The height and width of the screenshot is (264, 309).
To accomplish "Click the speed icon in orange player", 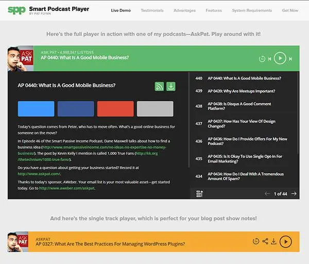I will click(256, 241).
